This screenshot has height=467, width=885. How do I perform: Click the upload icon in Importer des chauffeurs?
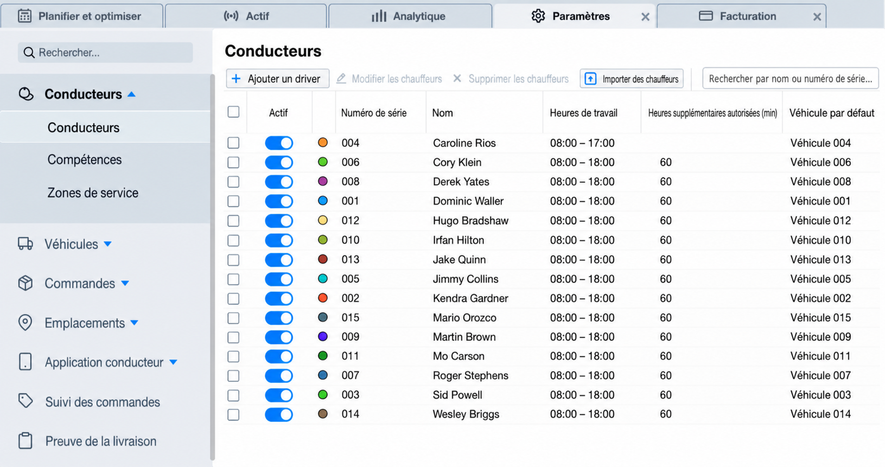click(x=590, y=79)
